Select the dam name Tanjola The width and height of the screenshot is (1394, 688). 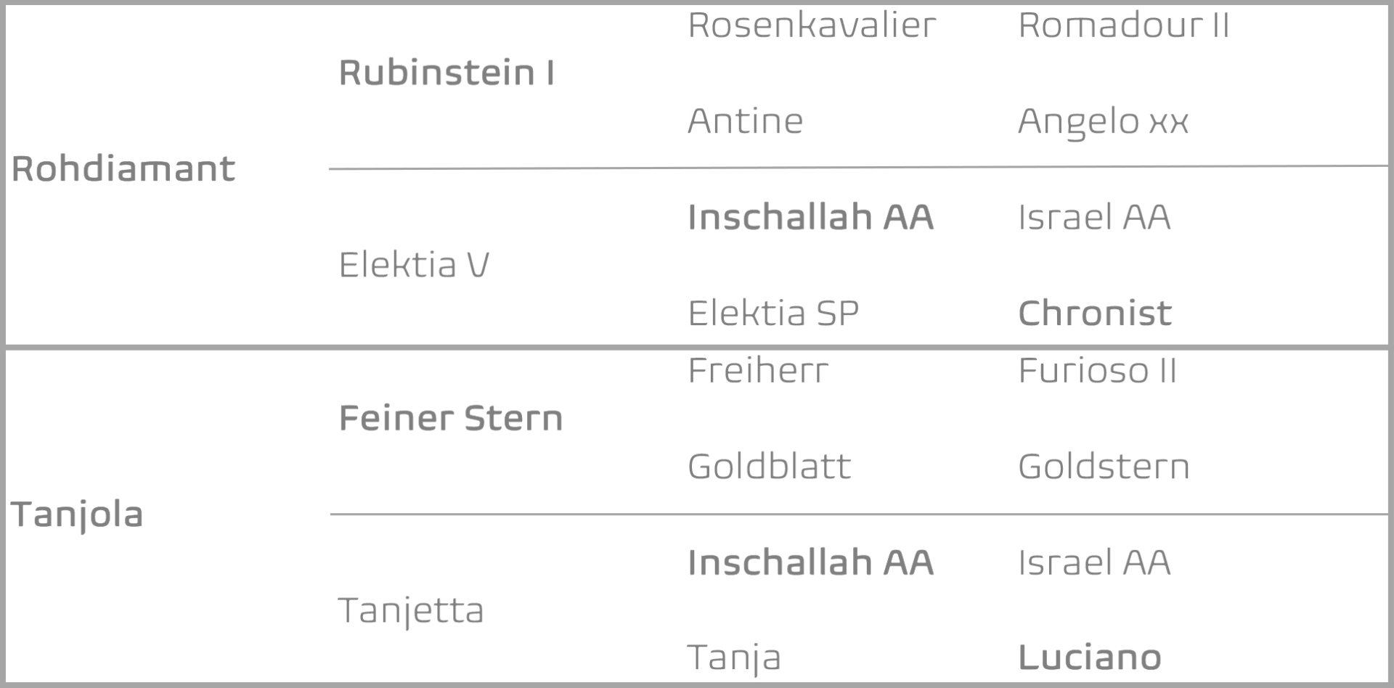pos(77,515)
